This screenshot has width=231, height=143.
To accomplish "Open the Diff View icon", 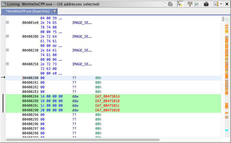I will [x=196, y=4].
